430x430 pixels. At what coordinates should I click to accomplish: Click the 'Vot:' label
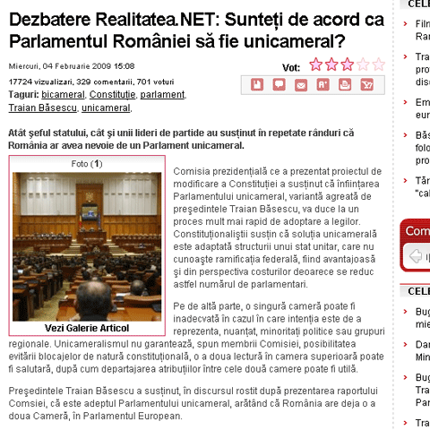click(291, 68)
